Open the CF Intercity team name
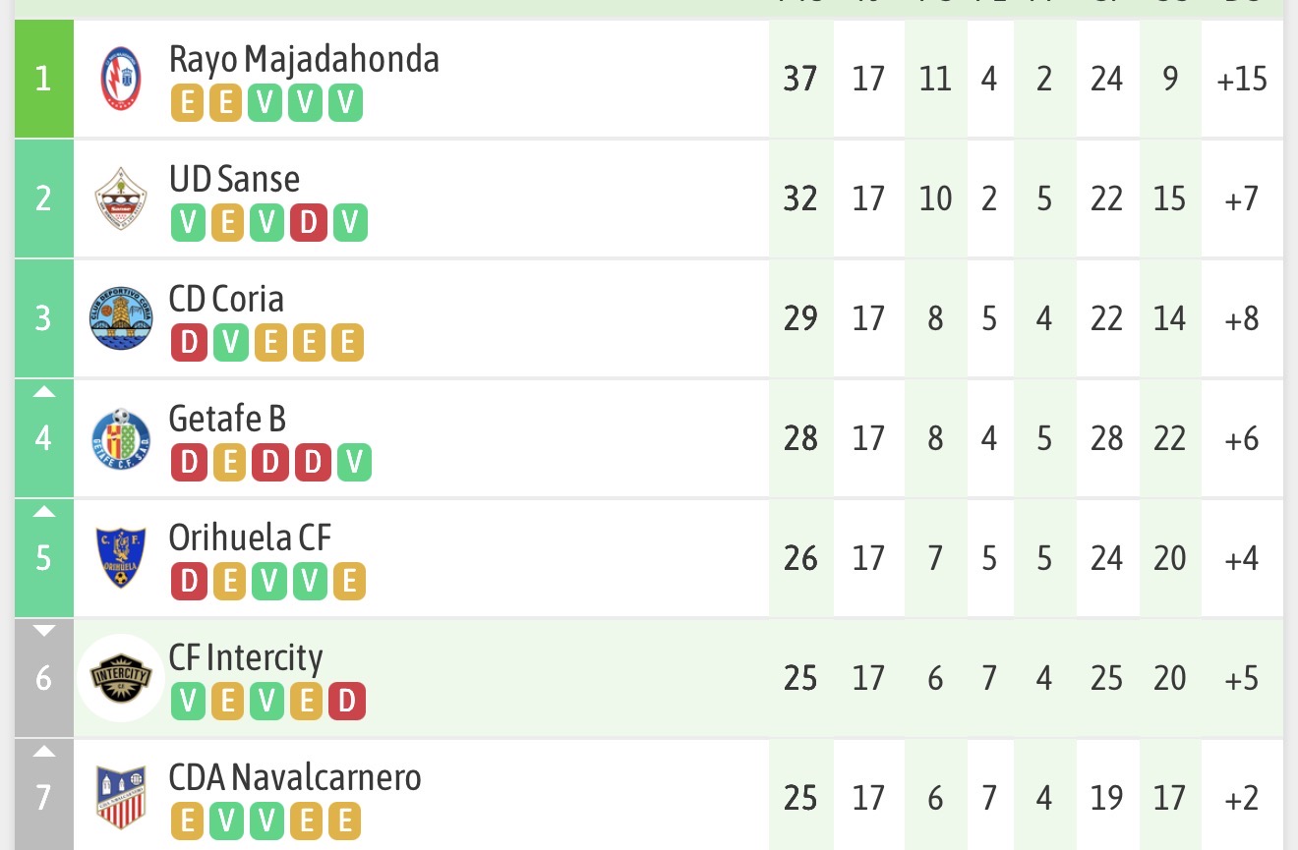Screen dimensions: 1298x850 (x=246, y=657)
